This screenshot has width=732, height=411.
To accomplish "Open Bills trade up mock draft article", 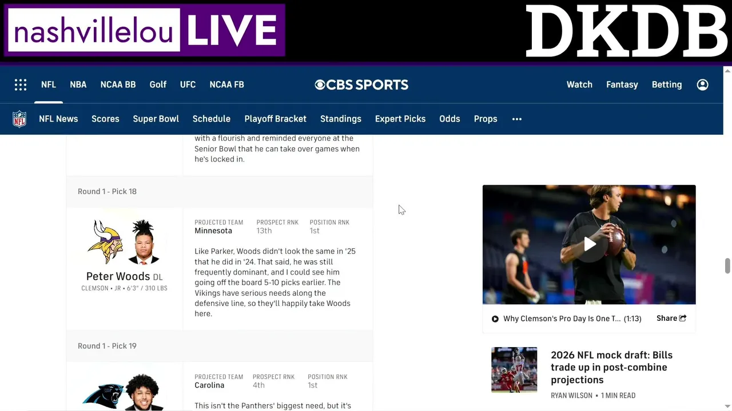I will (x=611, y=367).
